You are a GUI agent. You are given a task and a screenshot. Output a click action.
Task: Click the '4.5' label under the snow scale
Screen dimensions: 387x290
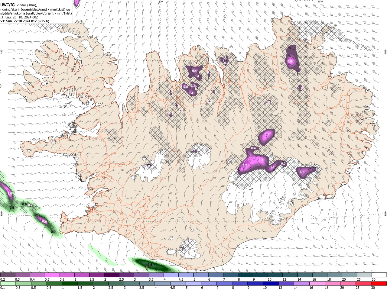tap(181, 279)
